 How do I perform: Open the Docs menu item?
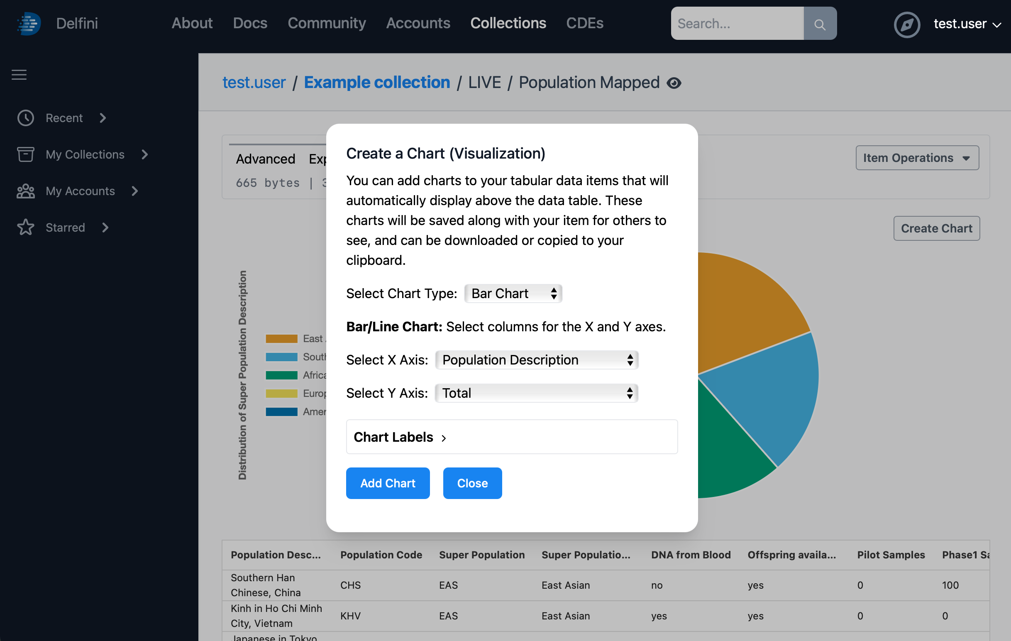point(250,23)
